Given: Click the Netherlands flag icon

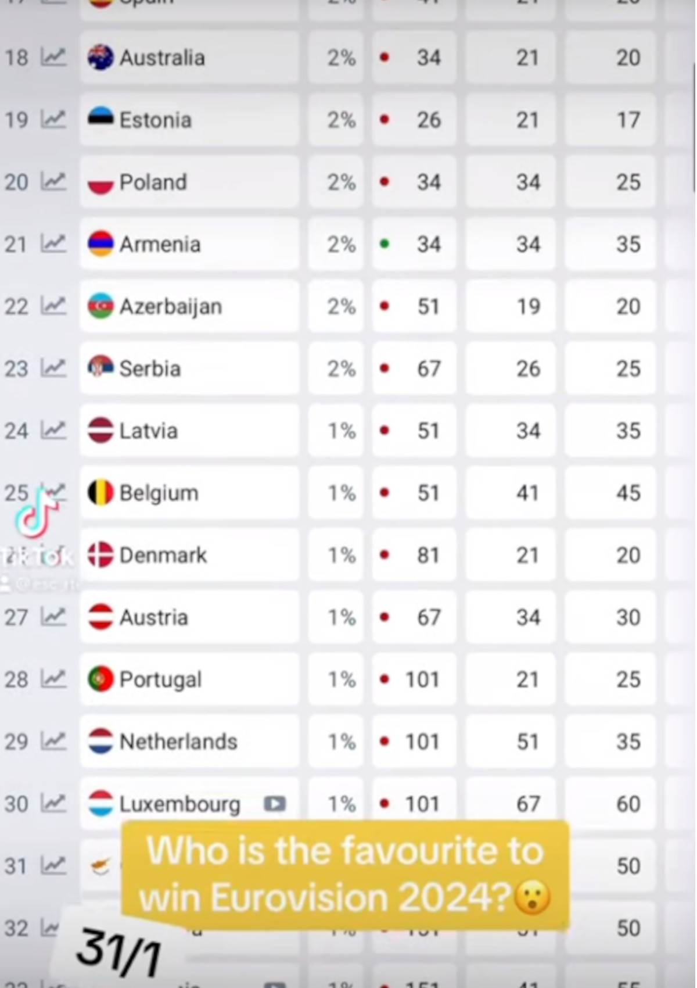Looking at the screenshot, I should [x=100, y=742].
